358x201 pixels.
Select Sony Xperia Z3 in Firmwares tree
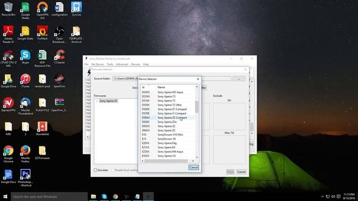click(x=109, y=101)
